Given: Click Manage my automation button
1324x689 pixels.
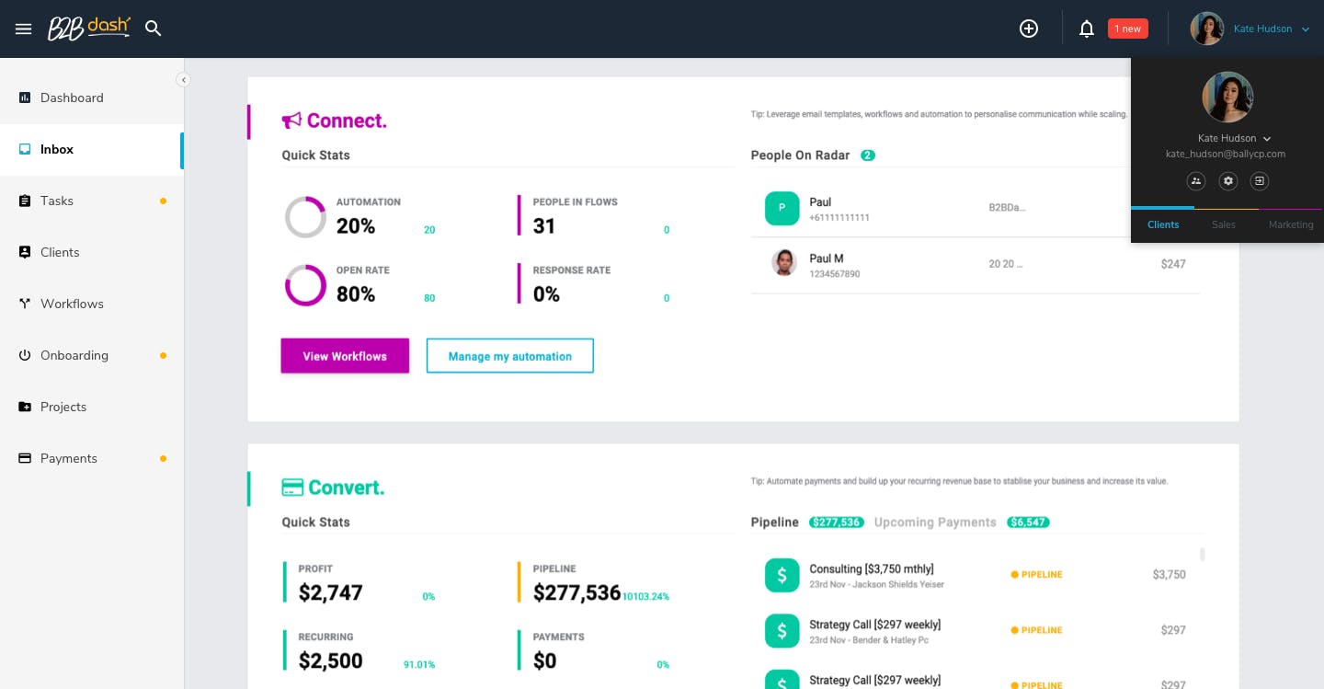Looking at the screenshot, I should [x=510, y=356].
